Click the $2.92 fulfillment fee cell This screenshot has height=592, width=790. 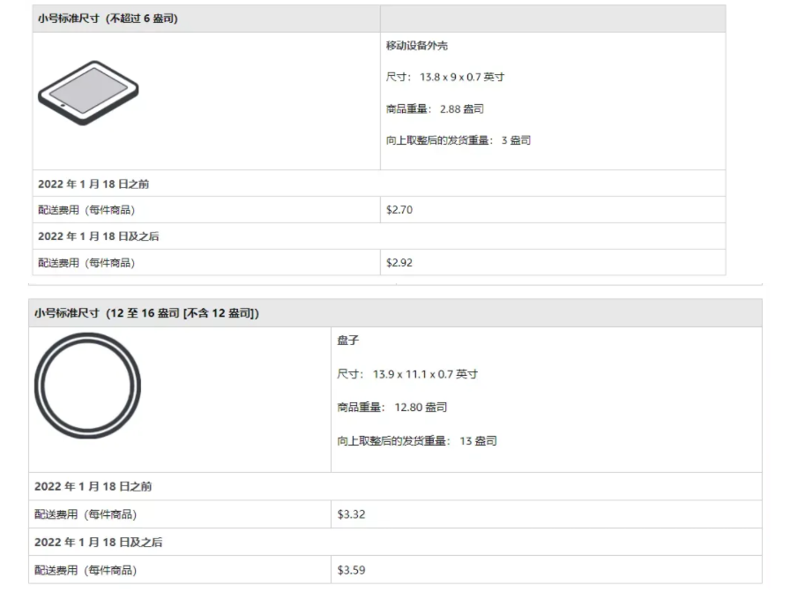coord(399,263)
